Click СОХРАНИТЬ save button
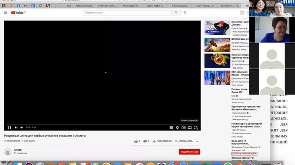 (x=184, y=141)
